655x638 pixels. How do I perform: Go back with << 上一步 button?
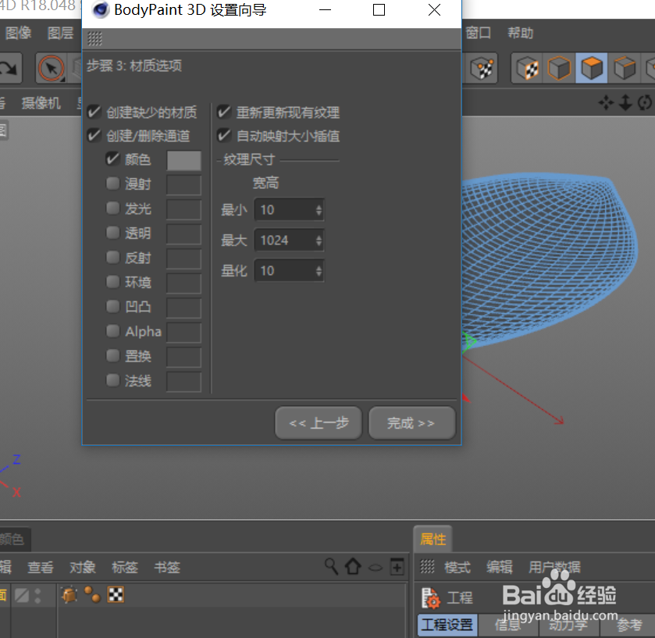tap(319, 422)
